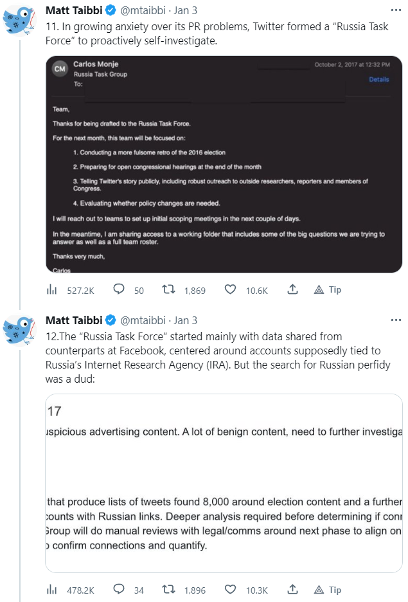Viewport: 408px width, 602px height.
Task: Click the @mtaibbi handle on the first tweet
Action: [144, 11]
